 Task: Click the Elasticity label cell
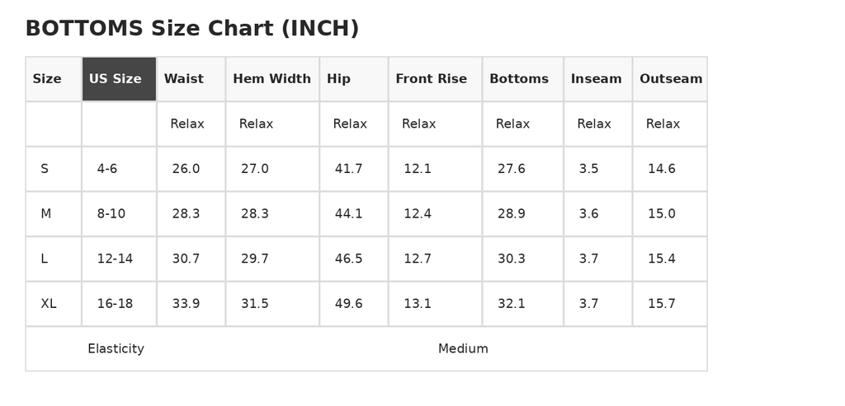pos(116,349)
